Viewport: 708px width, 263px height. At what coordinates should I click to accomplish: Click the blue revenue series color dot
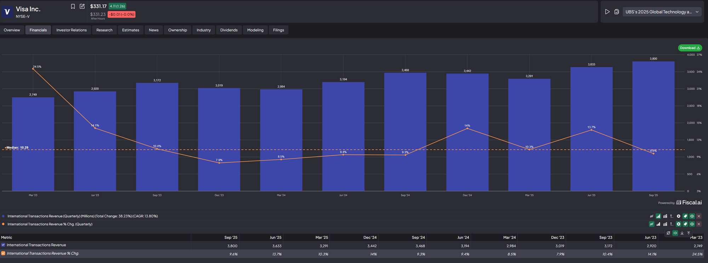pos(3,216)
